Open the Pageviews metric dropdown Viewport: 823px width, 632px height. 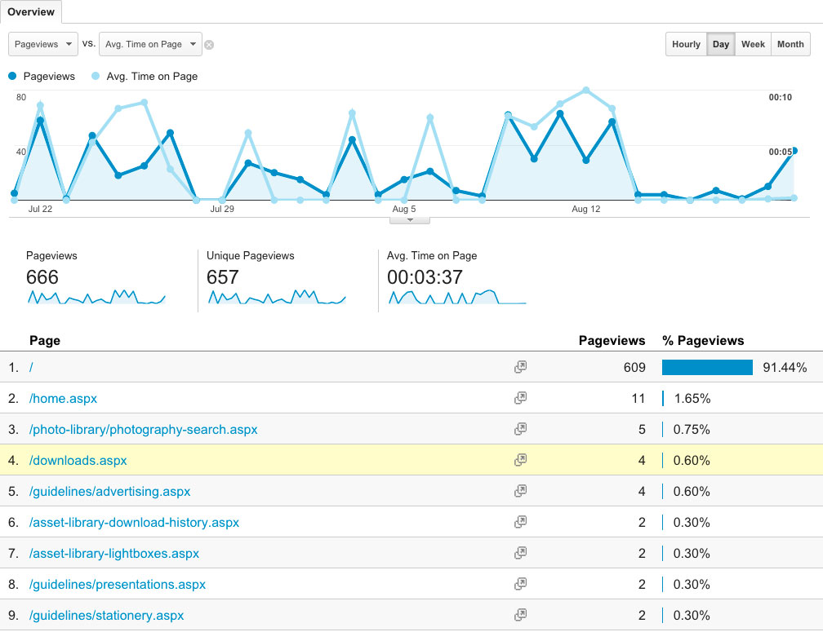coord(43,44)
